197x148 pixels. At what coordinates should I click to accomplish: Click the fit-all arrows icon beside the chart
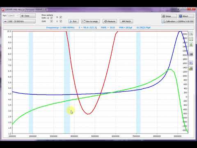tap(191, 39)
